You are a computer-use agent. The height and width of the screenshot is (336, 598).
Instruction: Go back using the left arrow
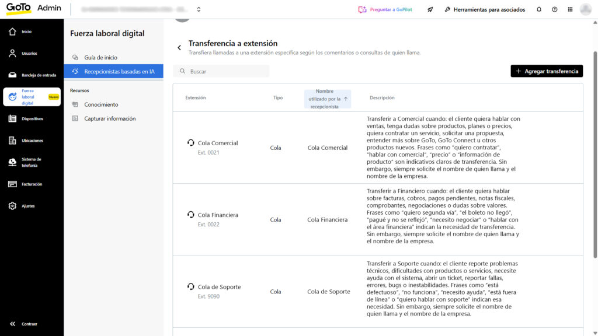click(x=179, y=48)
